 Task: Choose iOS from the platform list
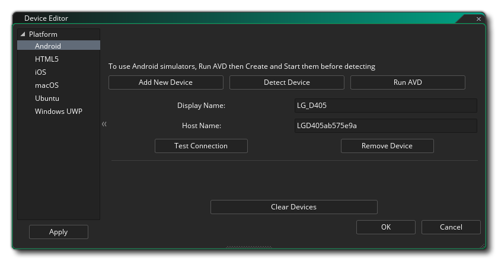tap(40, 72)
